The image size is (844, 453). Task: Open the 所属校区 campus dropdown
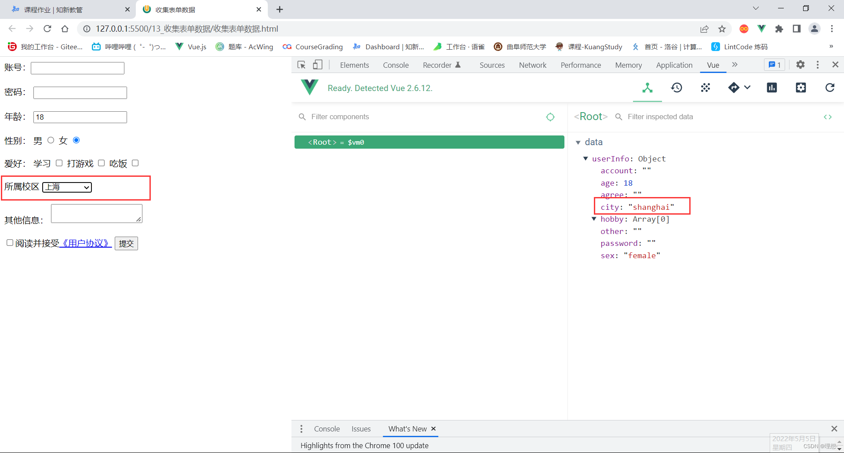67,187
